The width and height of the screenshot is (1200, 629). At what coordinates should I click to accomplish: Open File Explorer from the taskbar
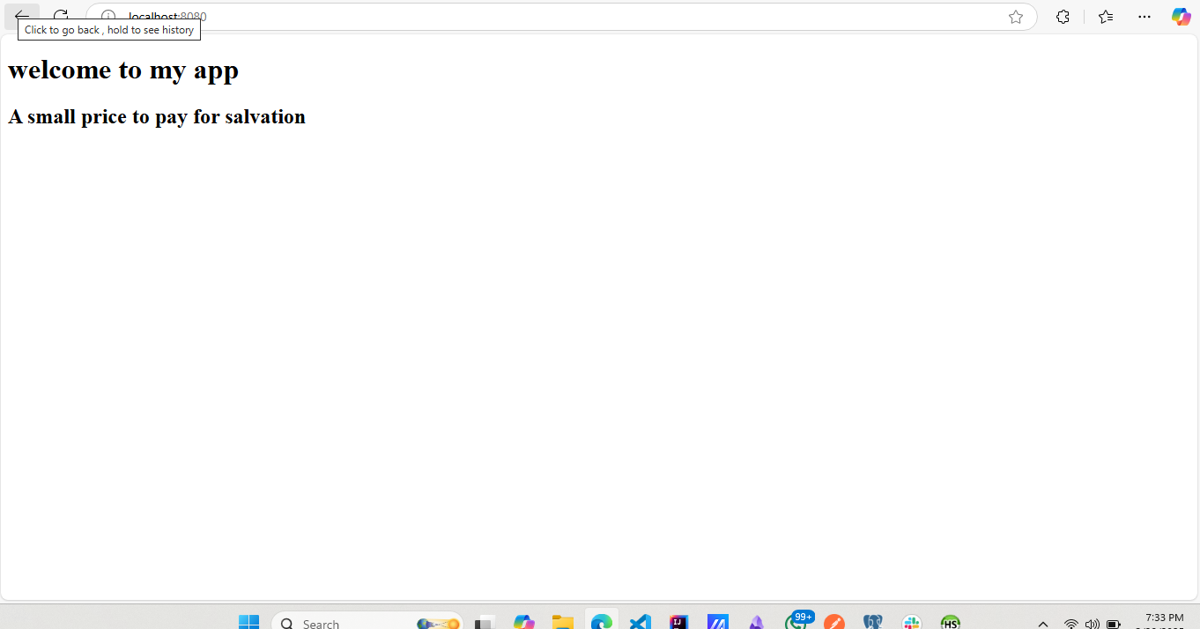coord(563,622)
